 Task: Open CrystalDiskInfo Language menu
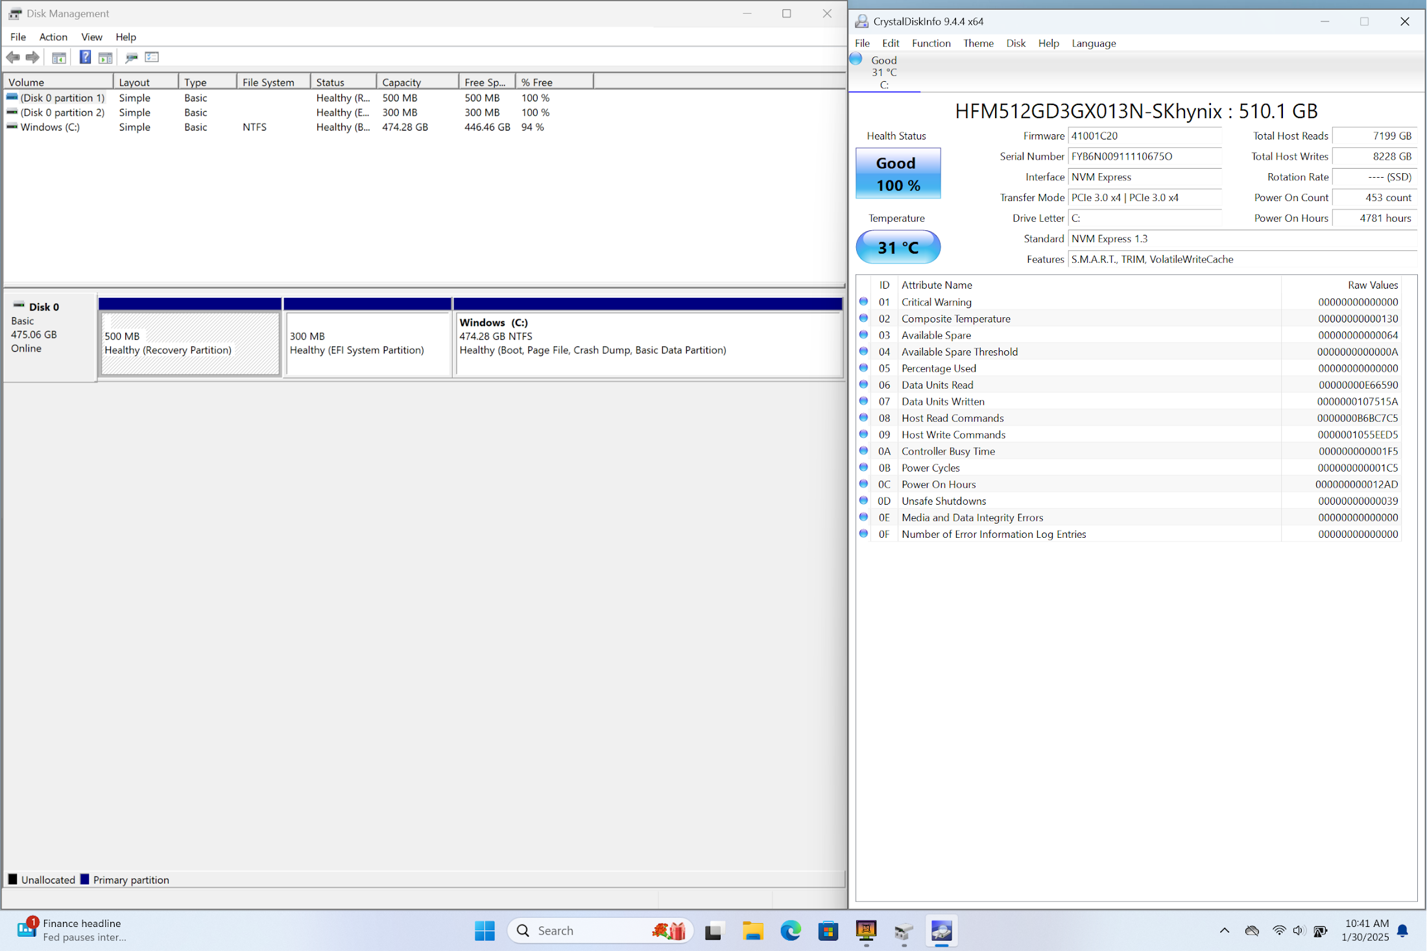1094,43
